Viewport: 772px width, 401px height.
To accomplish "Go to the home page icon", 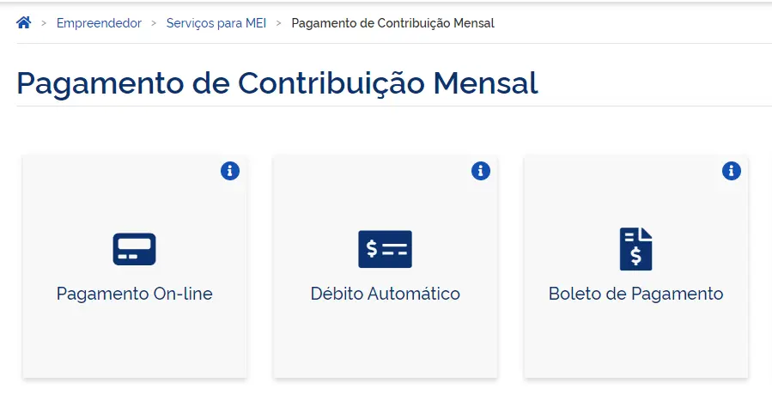I will coord(24,22).
